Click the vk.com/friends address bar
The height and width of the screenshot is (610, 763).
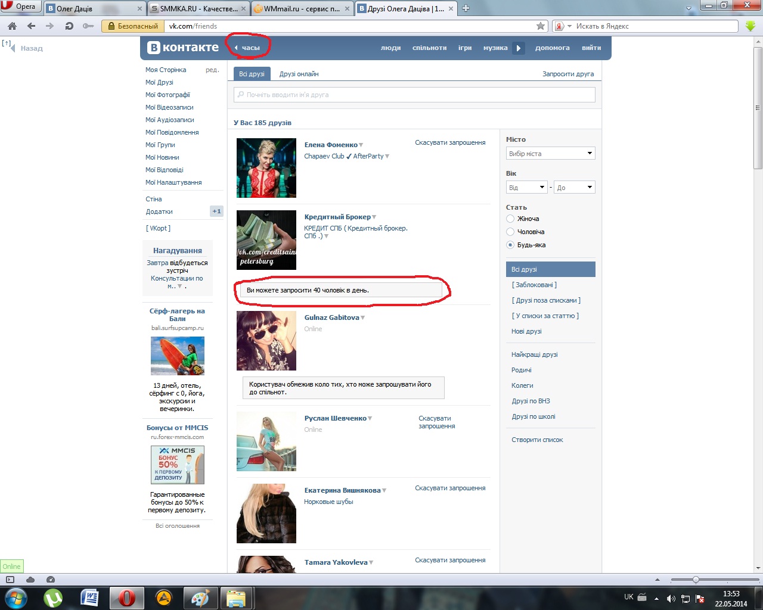tap(351, 26)
